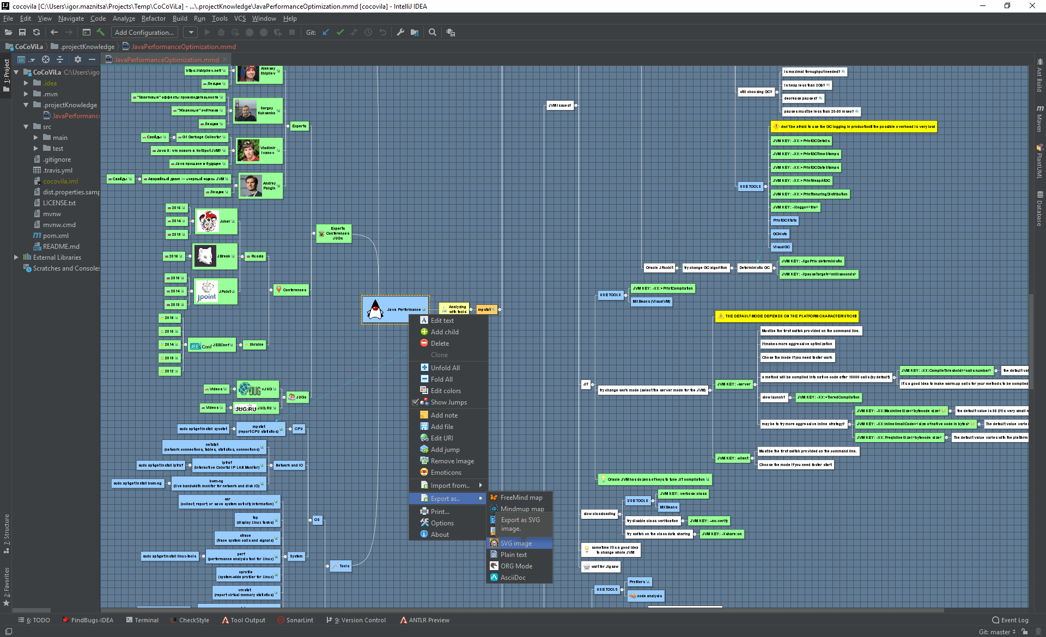Open the SonarLint tool window
The height and width of the screenshot is (637, 1046).
[295, 620]
